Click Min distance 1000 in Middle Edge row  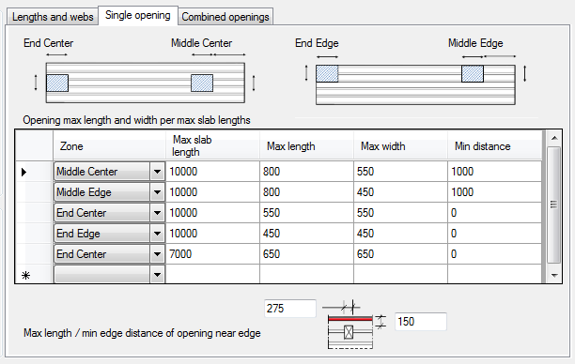click(494, 192)
